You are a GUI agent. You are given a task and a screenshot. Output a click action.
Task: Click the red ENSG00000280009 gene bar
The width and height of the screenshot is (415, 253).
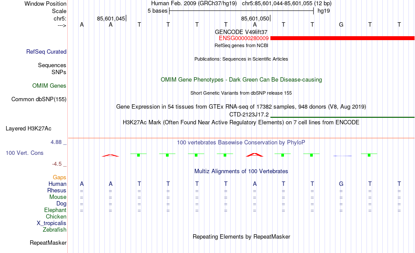coord(342,38)
